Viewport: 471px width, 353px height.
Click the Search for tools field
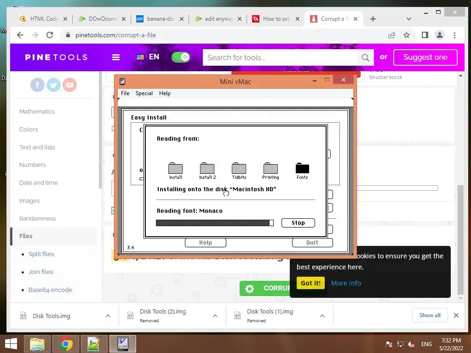tap(280, 57)
